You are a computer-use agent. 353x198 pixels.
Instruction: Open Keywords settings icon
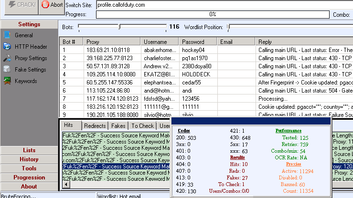click(x=7, y=81)
